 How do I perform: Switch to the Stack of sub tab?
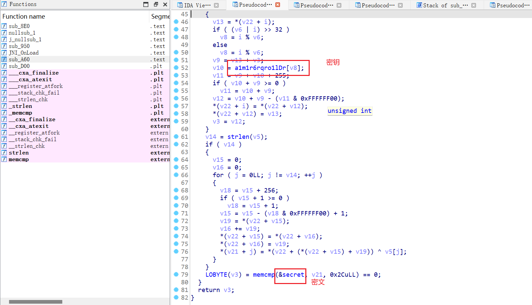pos(445,5)
